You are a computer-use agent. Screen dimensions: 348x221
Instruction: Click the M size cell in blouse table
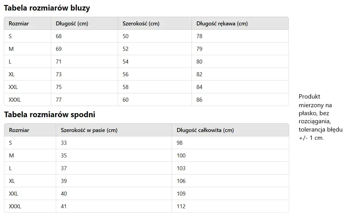tap(11, 49)
